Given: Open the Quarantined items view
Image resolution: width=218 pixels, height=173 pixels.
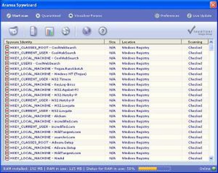Looking at the screenshot, I should click(48, 16).
